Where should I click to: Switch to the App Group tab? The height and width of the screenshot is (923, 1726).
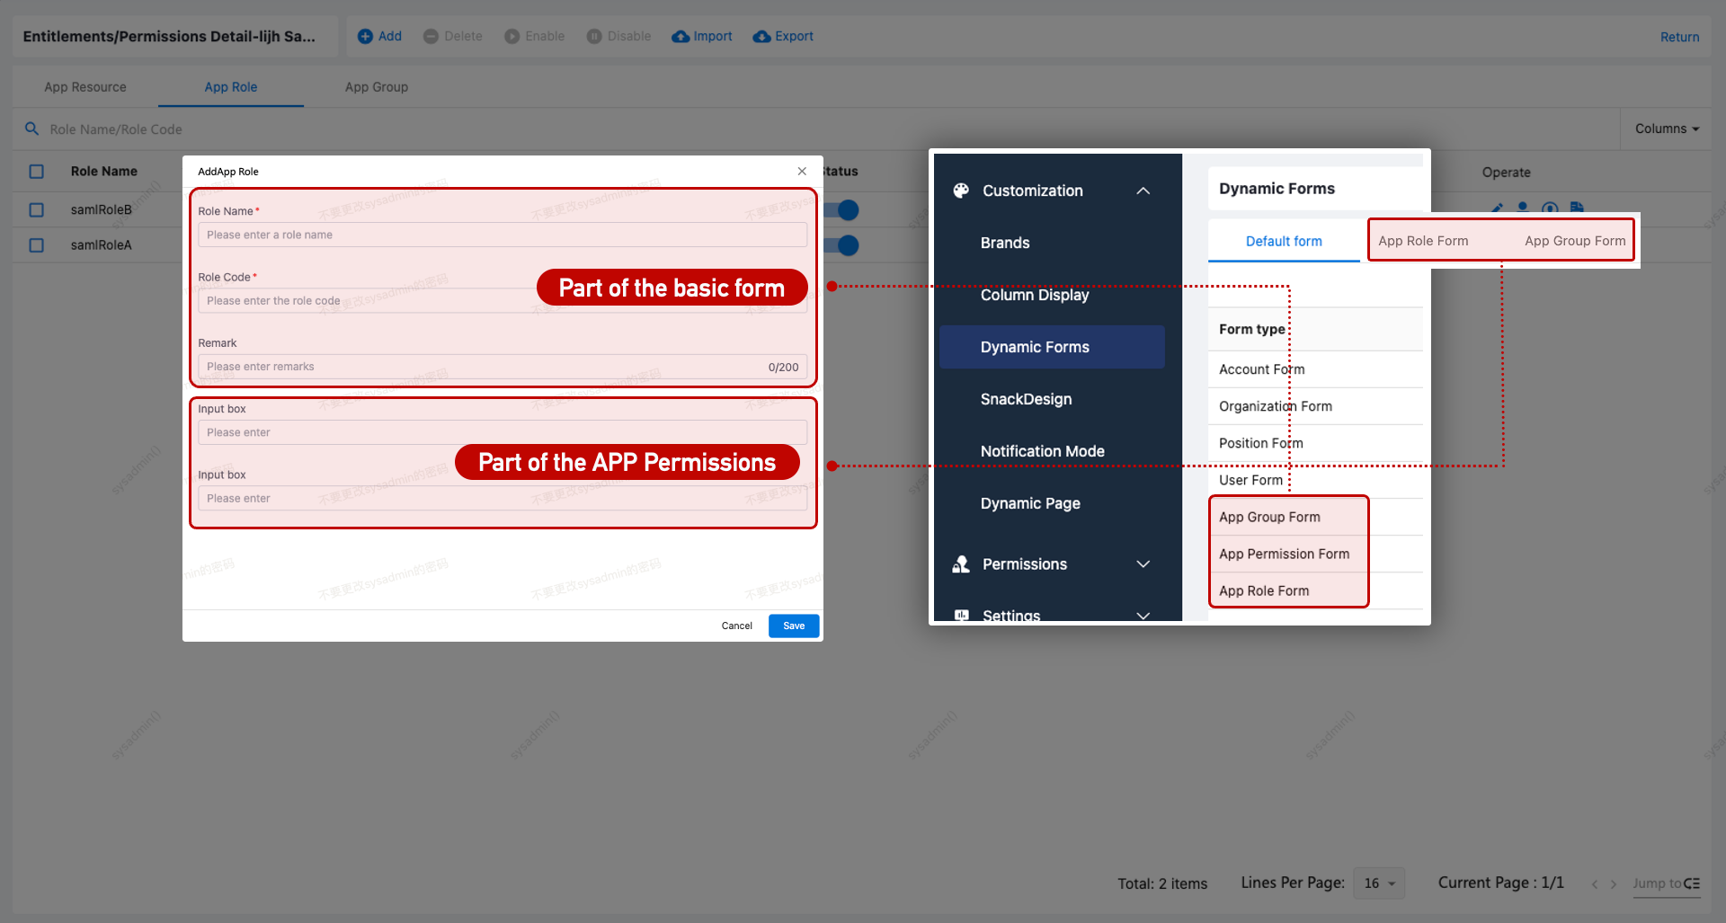376,87
